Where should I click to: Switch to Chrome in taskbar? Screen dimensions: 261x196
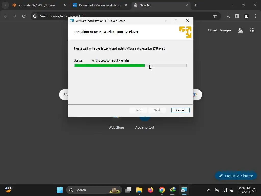tap(162, 190)
